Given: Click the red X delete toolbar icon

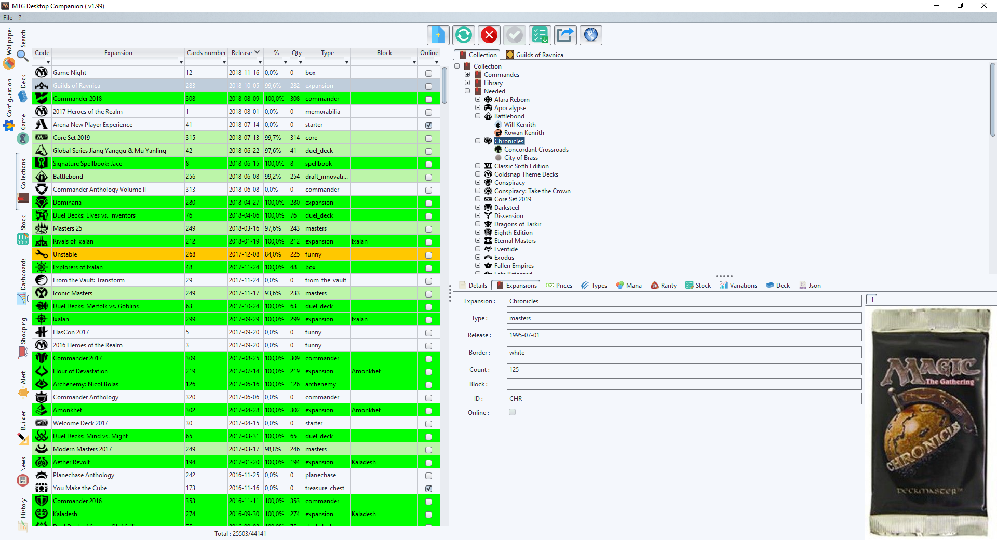Looking at the screenshot, I should 489,35.
